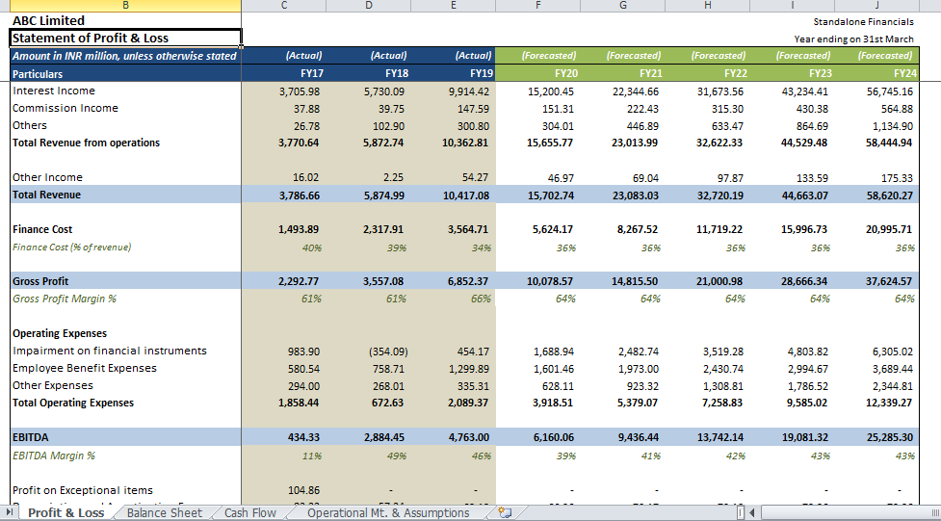This screenshot has height=521, width=941.
Task: Select column J header
Action: (876, 6)
